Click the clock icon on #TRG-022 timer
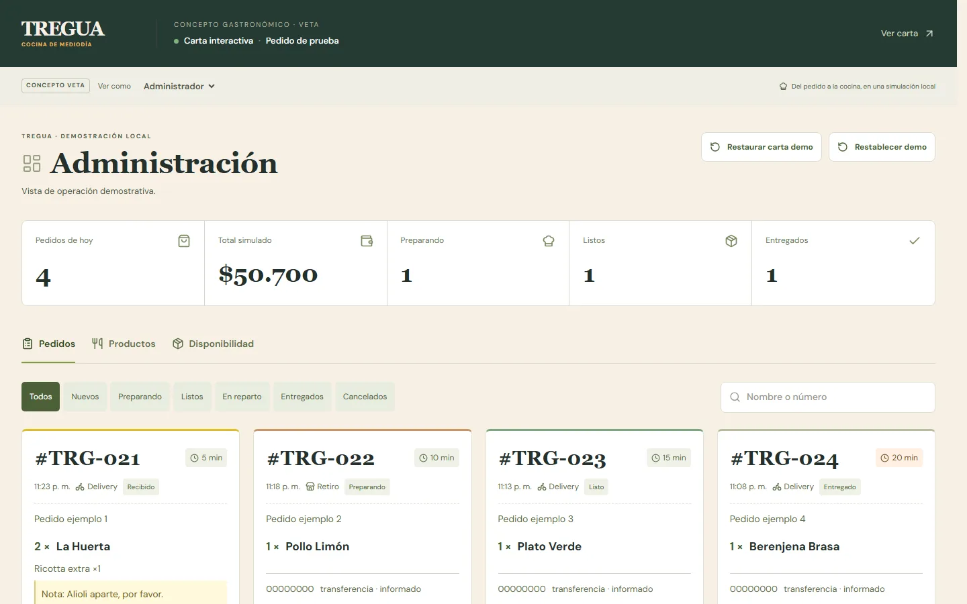This screenshot has height=604, width=967. [x=423, y=458]
